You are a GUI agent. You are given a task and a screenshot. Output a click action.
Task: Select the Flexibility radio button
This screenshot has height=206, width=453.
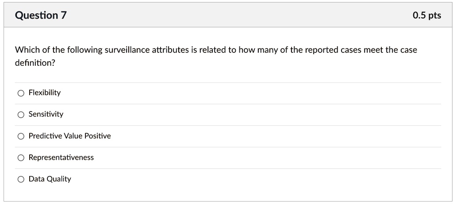21,93
